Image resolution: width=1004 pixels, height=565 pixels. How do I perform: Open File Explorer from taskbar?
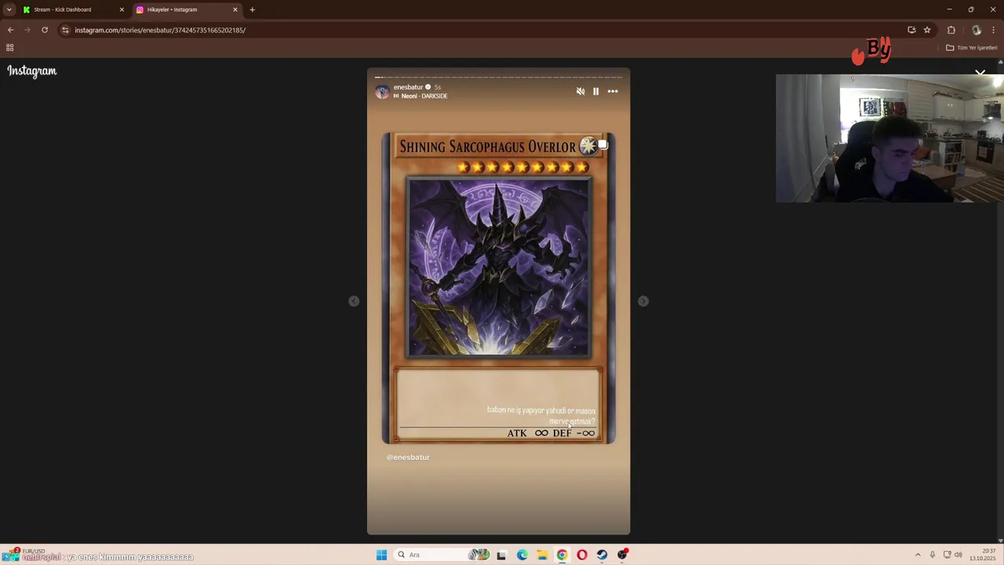point(542,555)
